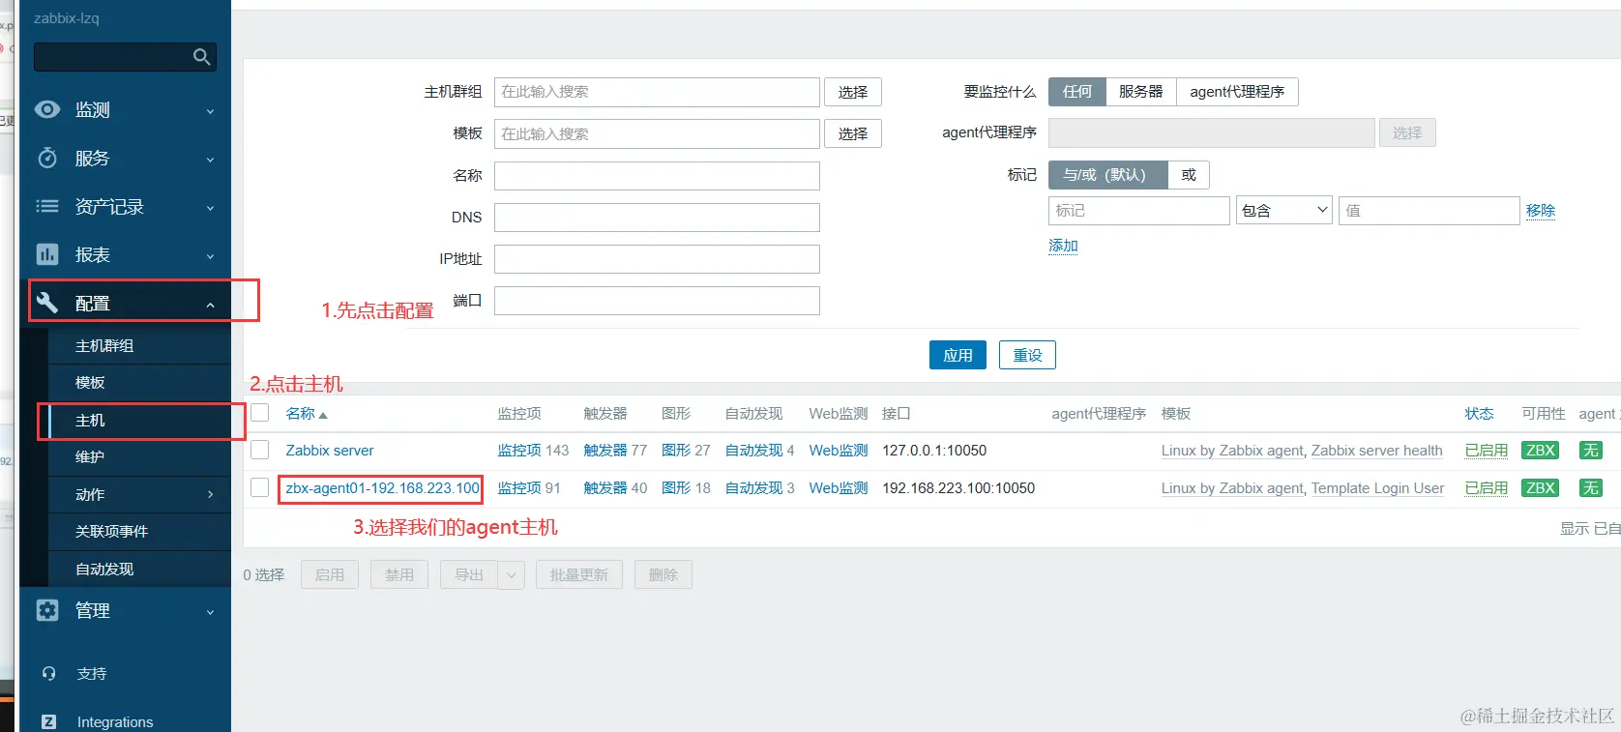Screen dimensions: 1621x732
Task: Open Web监测 for Zabbix server
Action: pos(839,451)
